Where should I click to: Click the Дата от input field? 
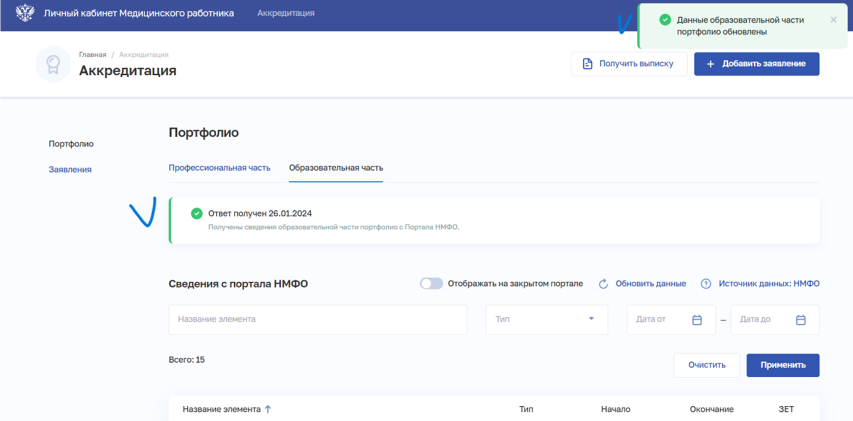[671, 320]
